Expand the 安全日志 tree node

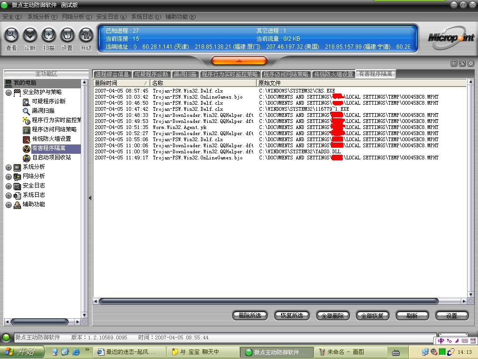coord(8,186)
